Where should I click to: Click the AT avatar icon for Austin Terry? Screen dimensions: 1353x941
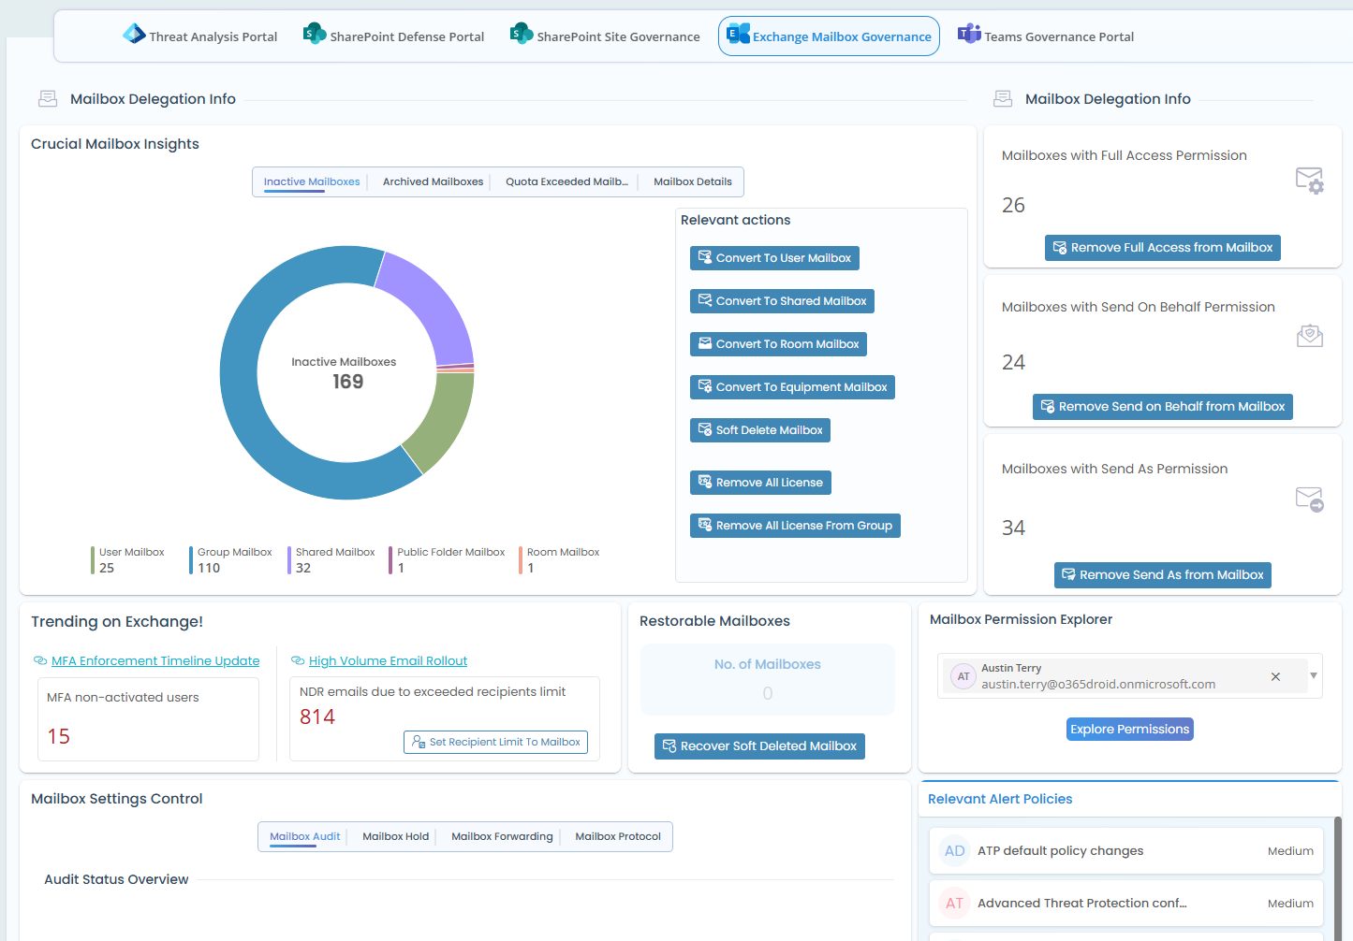coord(963,676)
